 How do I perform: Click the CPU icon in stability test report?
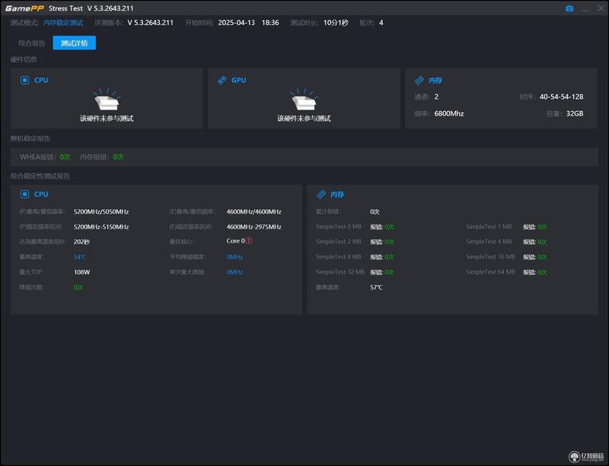[x=24, y=194]
